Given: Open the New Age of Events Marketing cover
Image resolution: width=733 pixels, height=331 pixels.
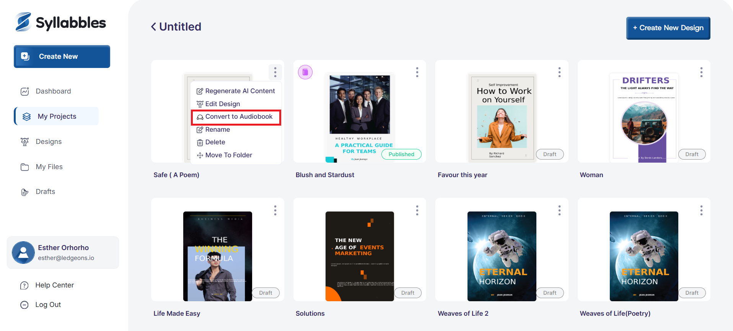Looking at the screenshot, I should pyautogui.click(x=360, y=256).
